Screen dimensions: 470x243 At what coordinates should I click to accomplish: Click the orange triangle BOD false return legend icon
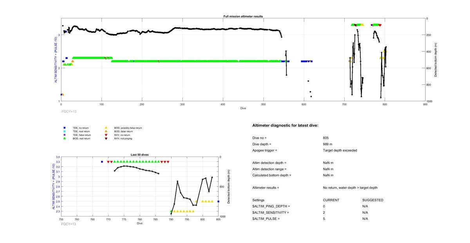coord(106,131)
